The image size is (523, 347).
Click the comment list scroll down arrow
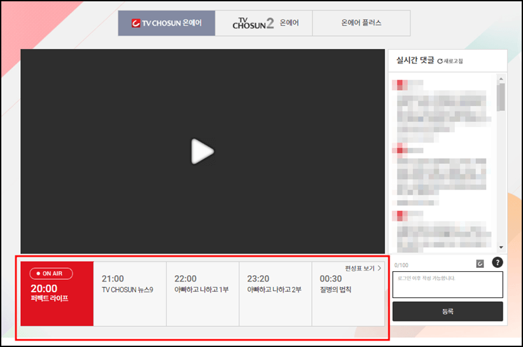pyautogui.click(x=501, y=247)
